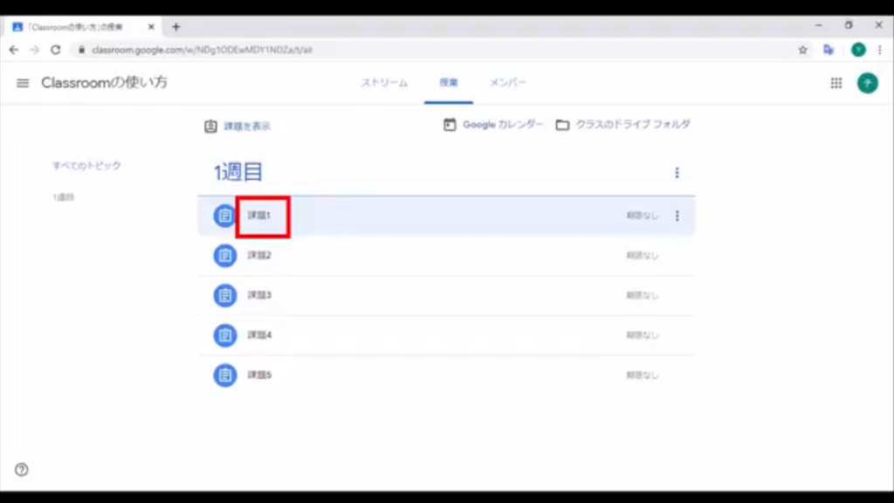Click the address bar URL

pyautogui.click(x=202, y=50)
